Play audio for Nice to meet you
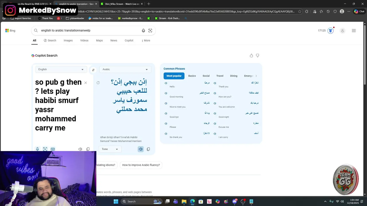 (166, 103)
